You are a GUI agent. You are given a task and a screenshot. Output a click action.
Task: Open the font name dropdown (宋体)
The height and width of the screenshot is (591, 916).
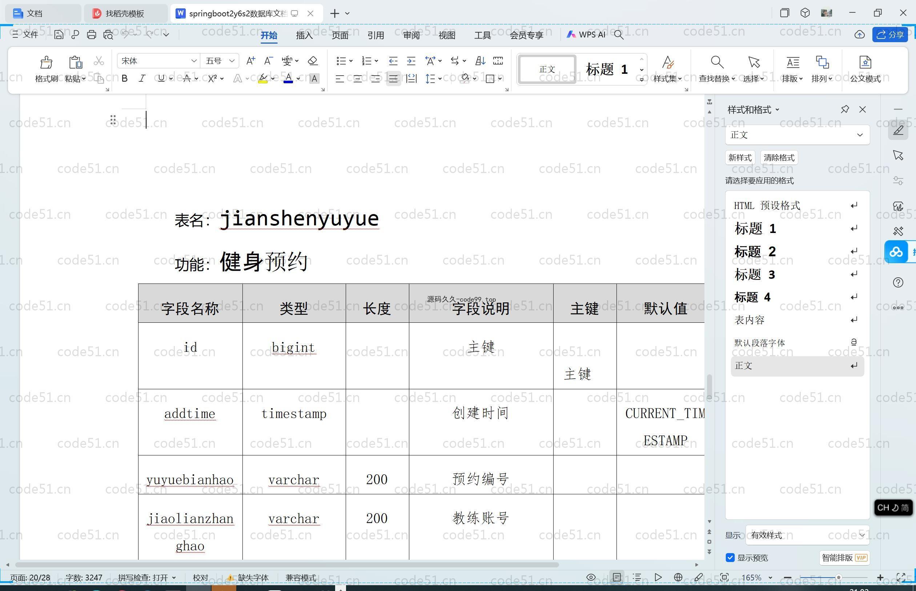point(193,61)
